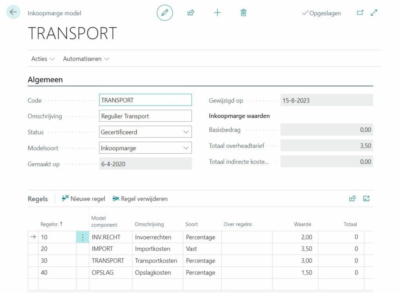Expand the Automatiseren menu
Screen dimensions: 401x293
[86, 59]
